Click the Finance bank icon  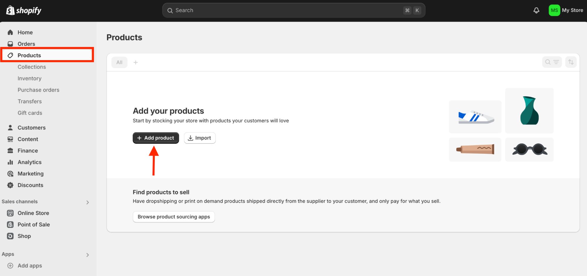click(10, 150)
